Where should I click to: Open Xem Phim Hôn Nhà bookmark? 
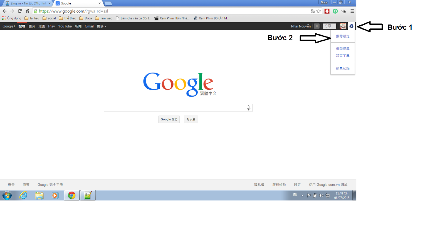(172, 18)
